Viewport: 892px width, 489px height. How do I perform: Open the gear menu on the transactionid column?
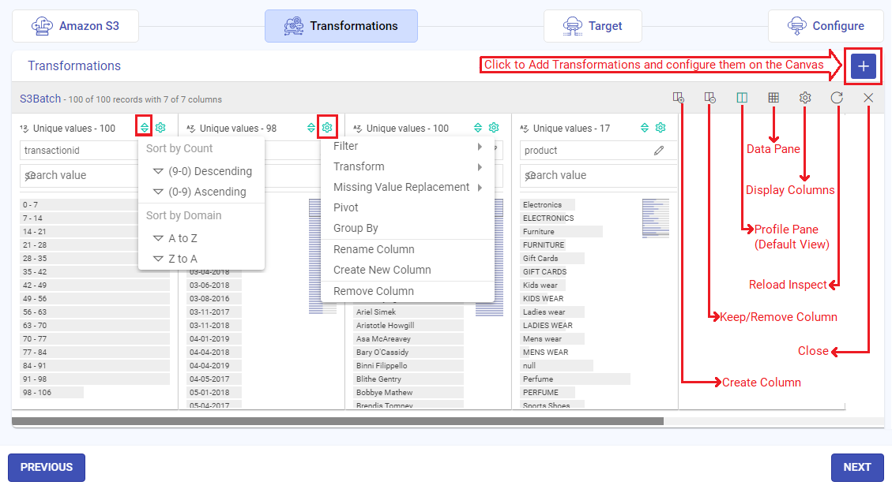[160, 127]
